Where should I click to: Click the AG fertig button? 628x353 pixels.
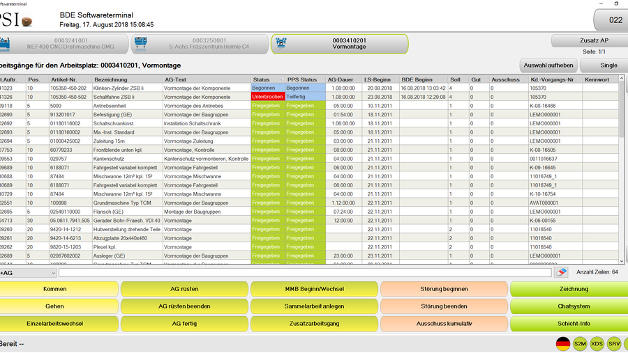184,324
